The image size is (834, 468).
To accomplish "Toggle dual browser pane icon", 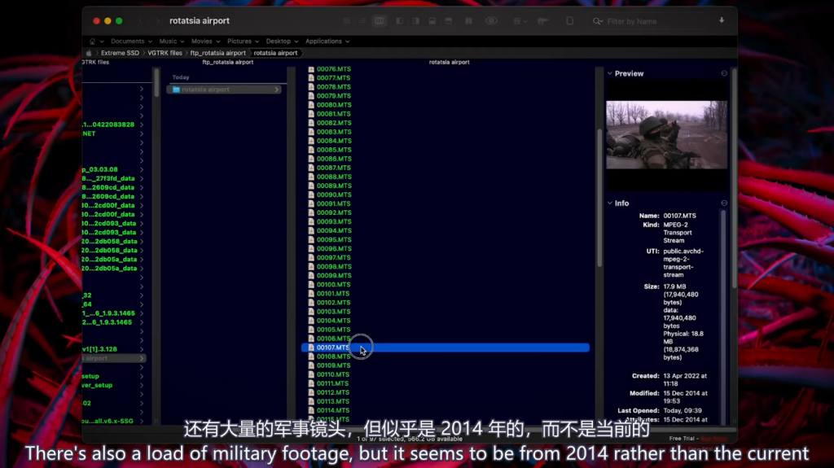I will 468,20.
